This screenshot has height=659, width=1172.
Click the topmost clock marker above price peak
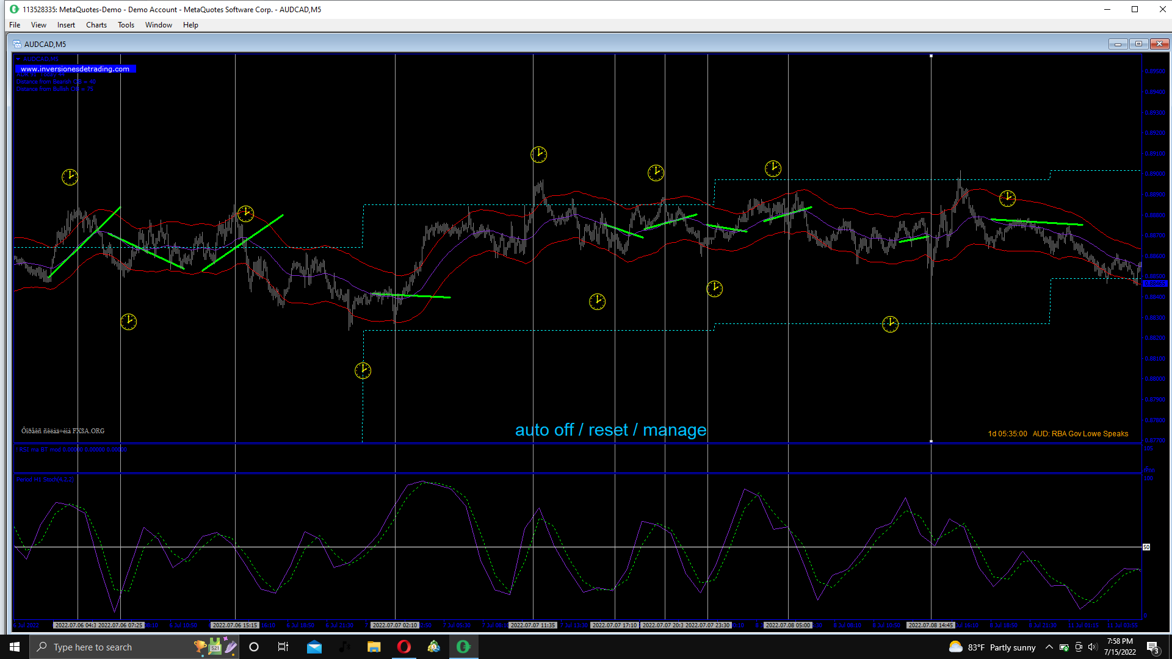[x=538, y=154]
